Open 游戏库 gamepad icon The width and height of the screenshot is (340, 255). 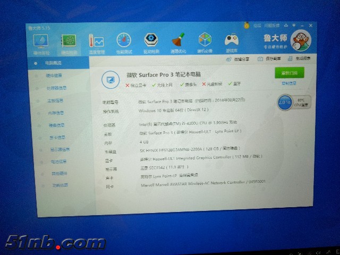tap(232, 42)
